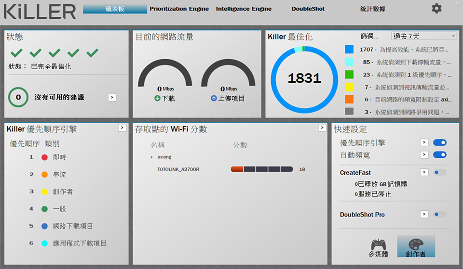The image size is (463, 269).
Task: Click the 狀態： 已完全最佳化 text
Action: (x=40, y=66)
